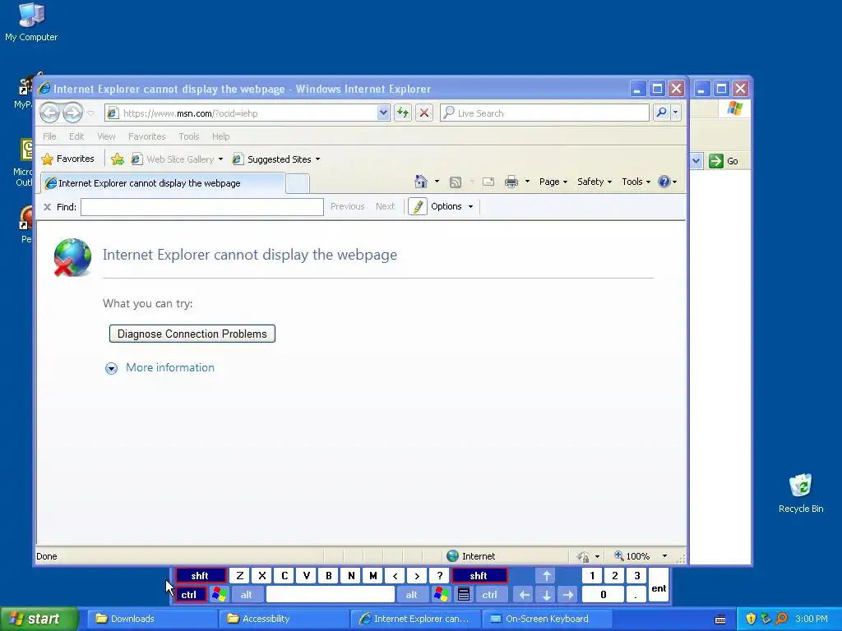This screenshot has height=631, width=842.
Task: Click the Back navigation arrow in Internet Explorer
Action: coord(50,113)
